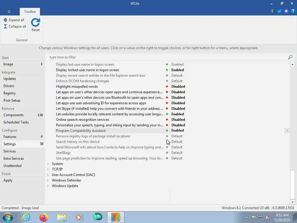Click the scrollbar down arrow
This screenshot has height=223, width=297.
[292, 202]
